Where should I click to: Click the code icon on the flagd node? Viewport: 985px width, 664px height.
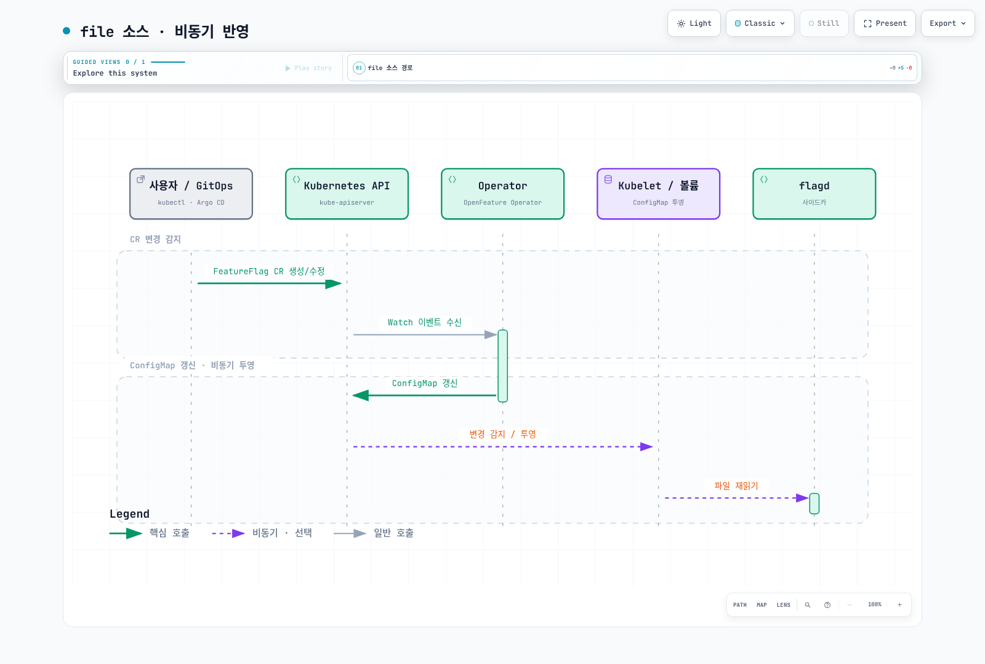tap(763, 180)
